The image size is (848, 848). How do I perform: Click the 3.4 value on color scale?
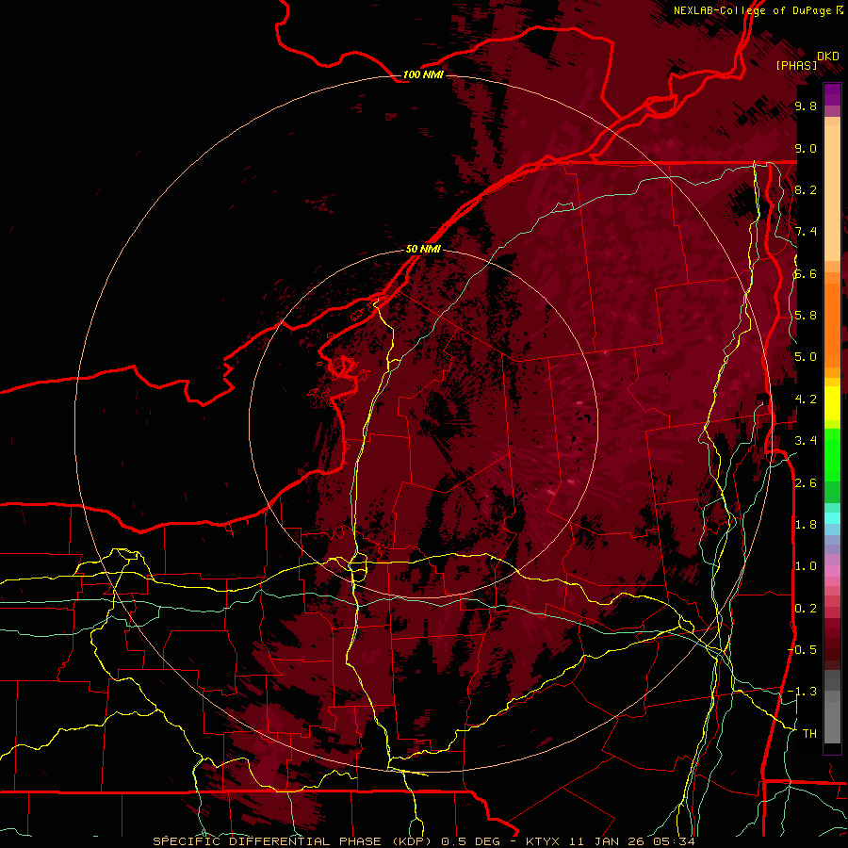[806, 441]
